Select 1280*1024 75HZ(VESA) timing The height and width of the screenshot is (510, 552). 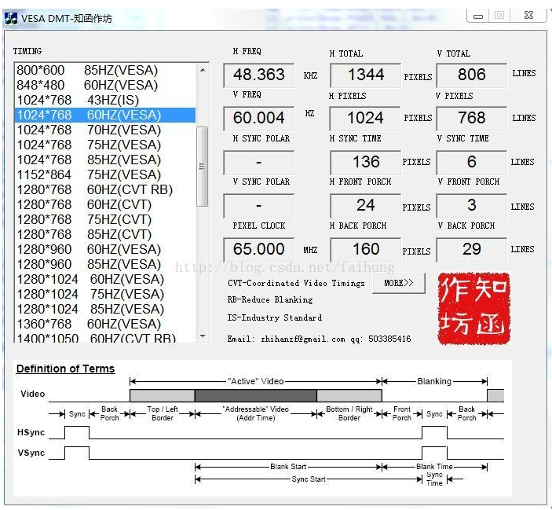click(x=90, y=294)
